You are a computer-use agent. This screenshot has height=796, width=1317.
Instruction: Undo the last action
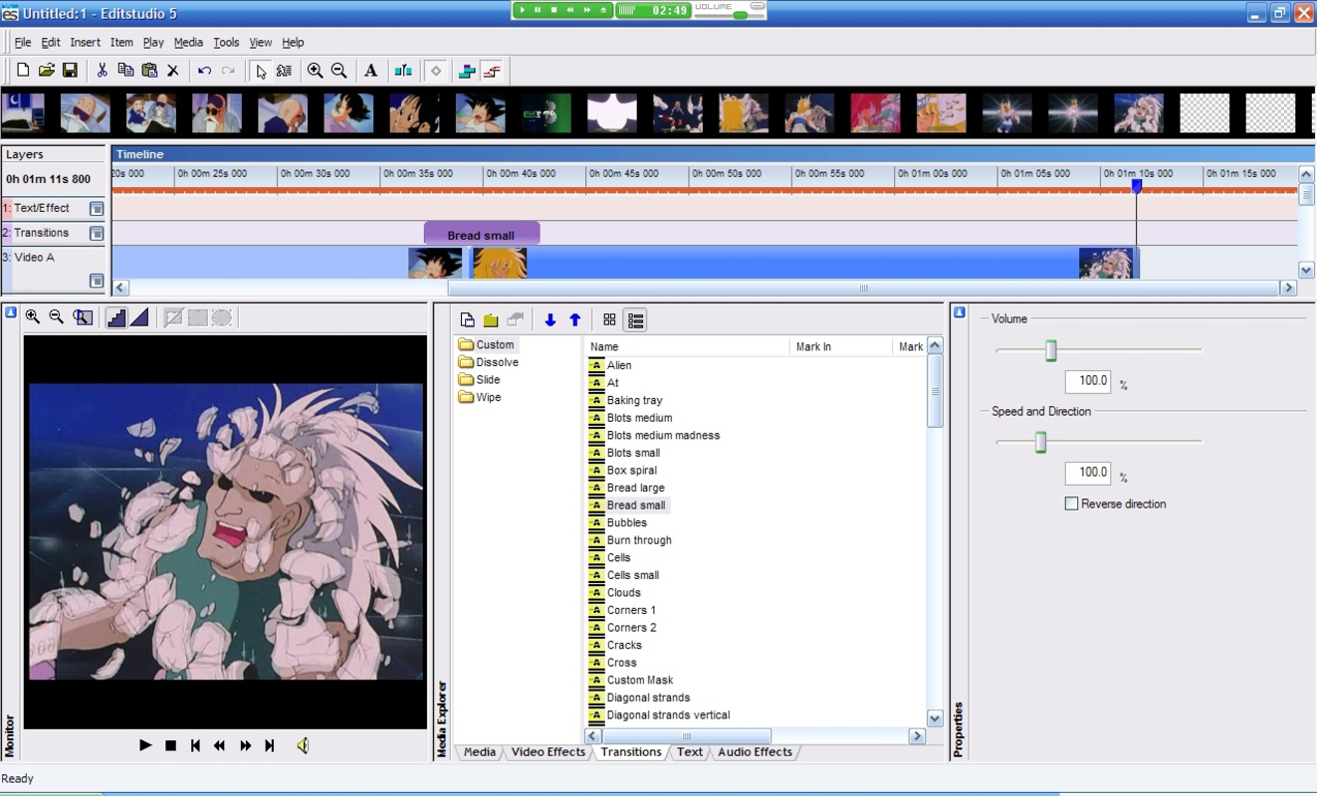204,71
